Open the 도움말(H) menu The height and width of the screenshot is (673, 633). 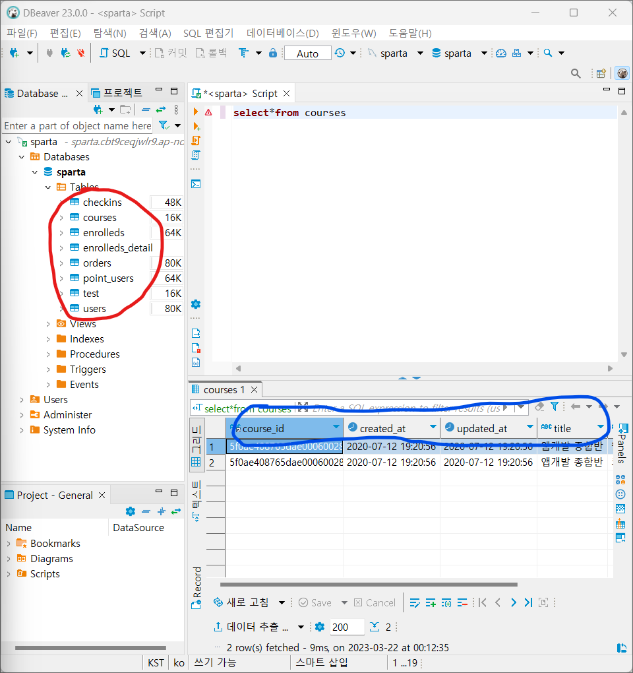410,33
